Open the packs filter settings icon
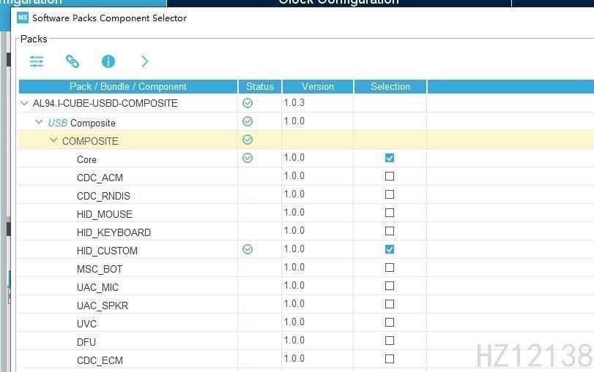Screen dimensions: 594x372 37,61
